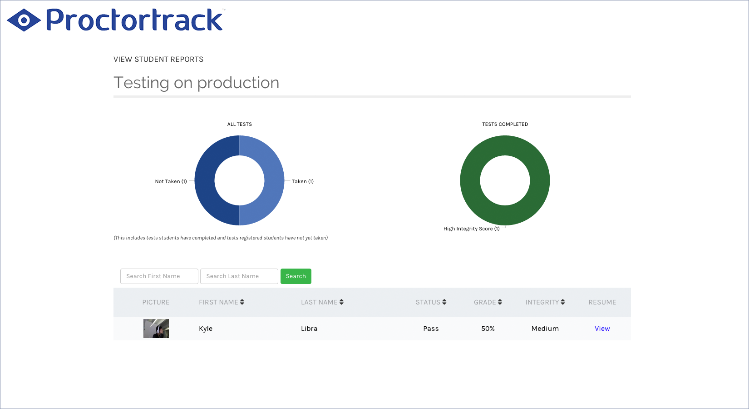Click the Proctortrack wordmark text

point(134,20)
